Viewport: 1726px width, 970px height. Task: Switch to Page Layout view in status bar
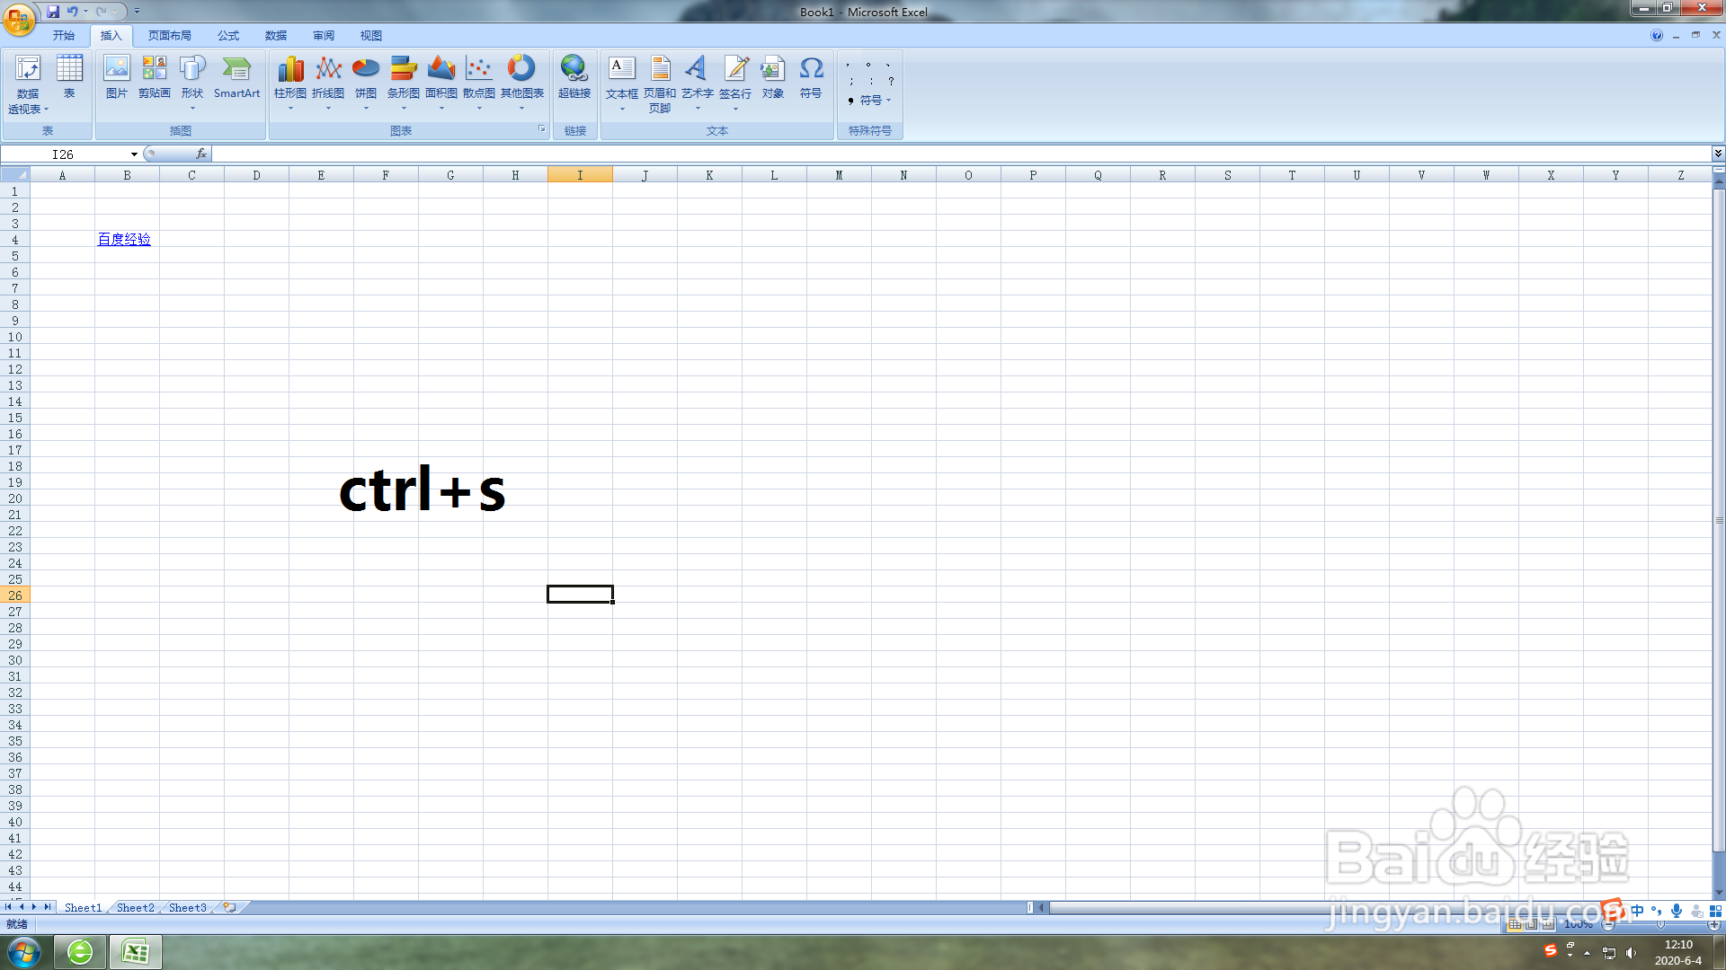(1531, 925)
